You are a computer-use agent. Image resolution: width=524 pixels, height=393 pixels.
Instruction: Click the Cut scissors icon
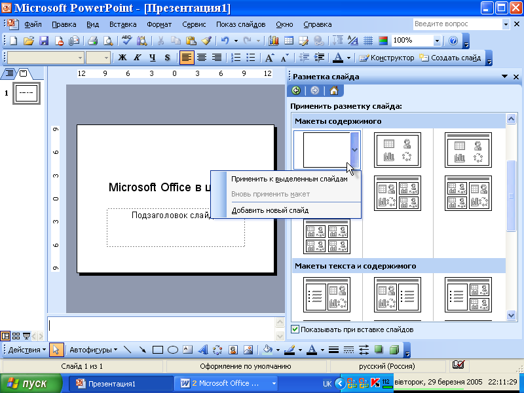point(160,41)
